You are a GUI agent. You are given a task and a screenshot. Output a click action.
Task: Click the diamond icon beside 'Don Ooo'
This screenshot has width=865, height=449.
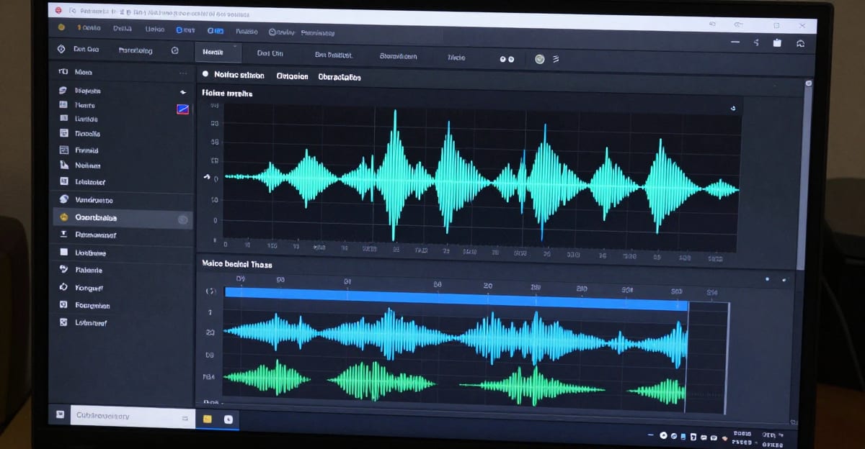coord(61,50)
